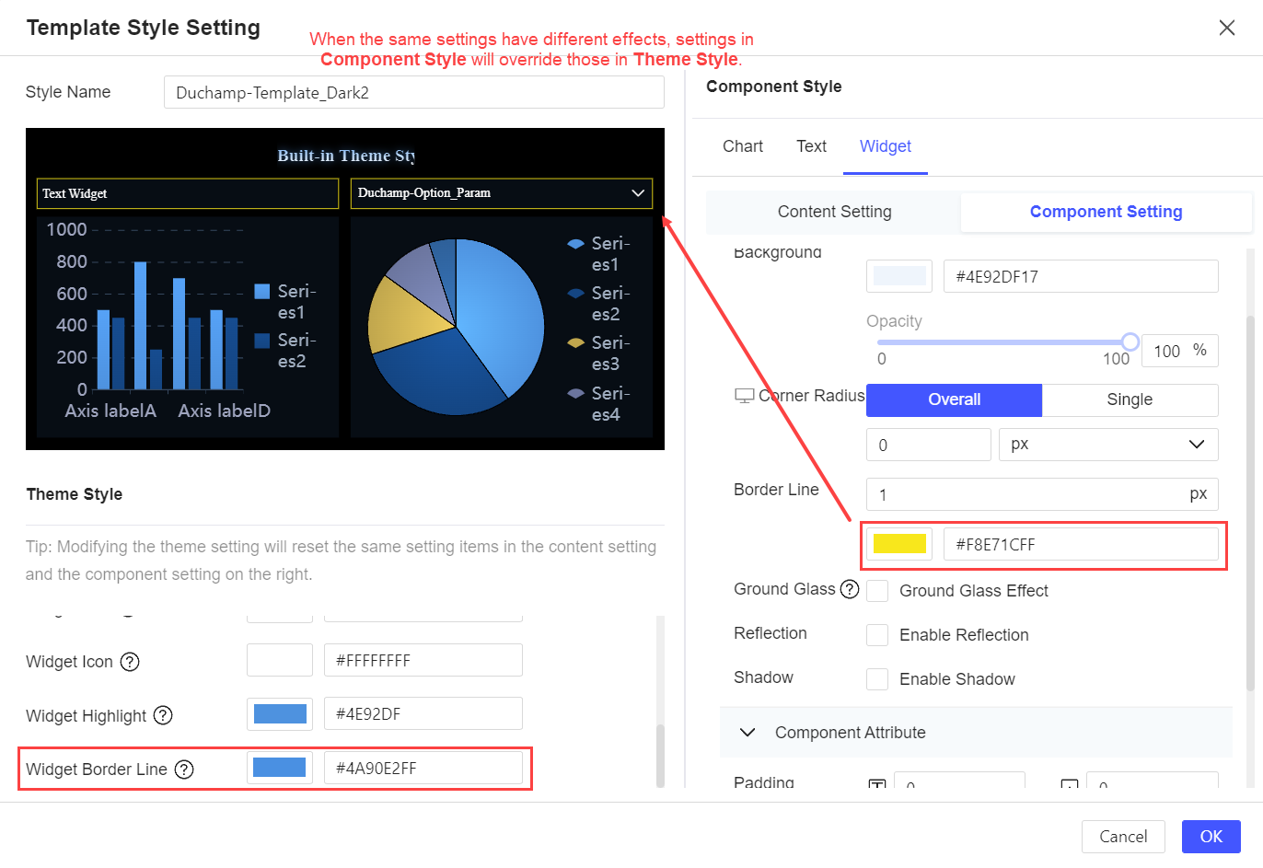
Task: Click the Background hex value #4E92DF17 field
Action: (x=1081, y=276)
